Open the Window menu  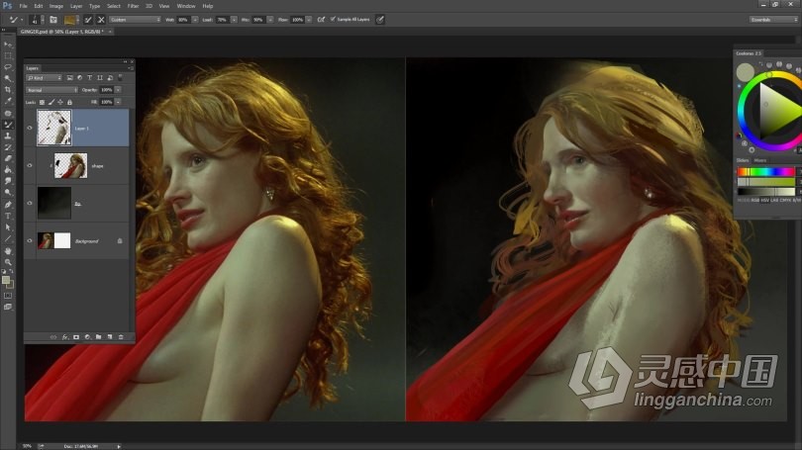[x=186, y=6]
